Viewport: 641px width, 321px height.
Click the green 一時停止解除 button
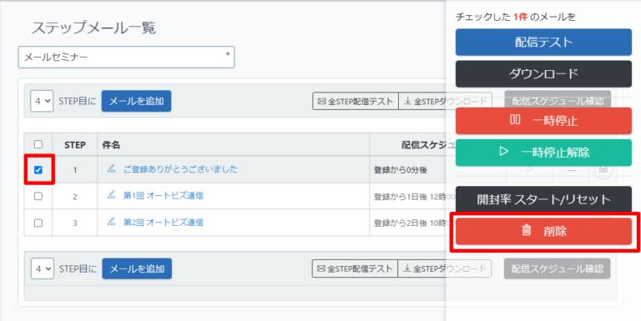[543, 153]
